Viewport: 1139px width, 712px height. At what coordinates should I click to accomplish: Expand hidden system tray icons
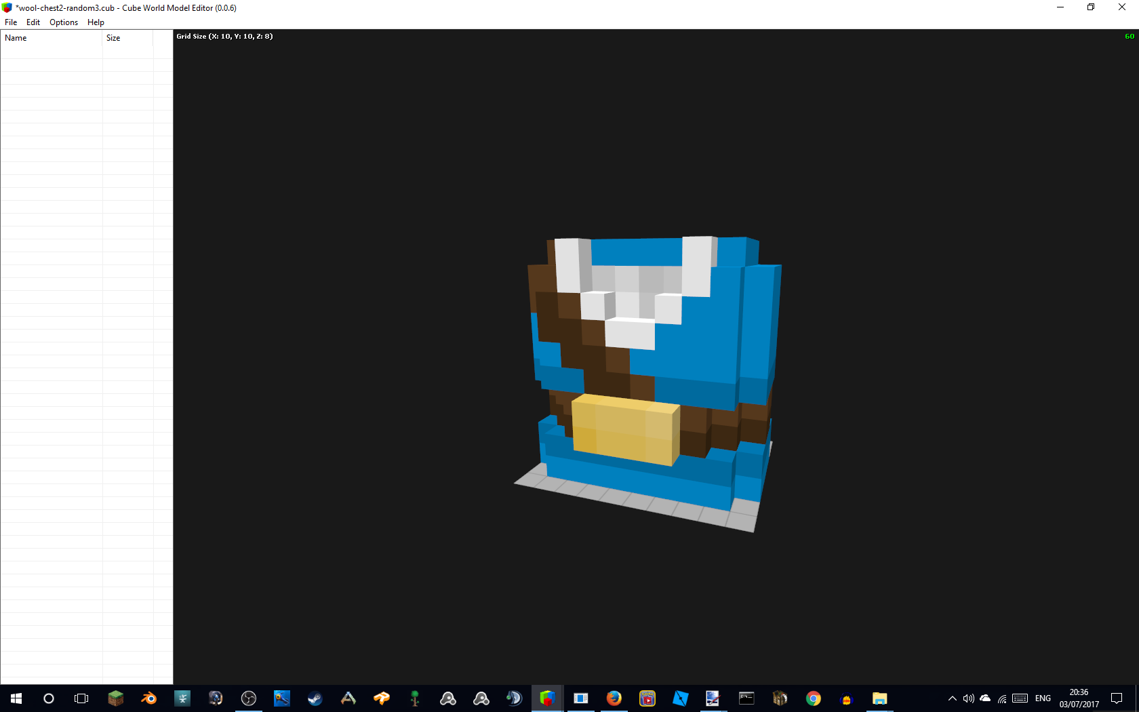(952, 698)
